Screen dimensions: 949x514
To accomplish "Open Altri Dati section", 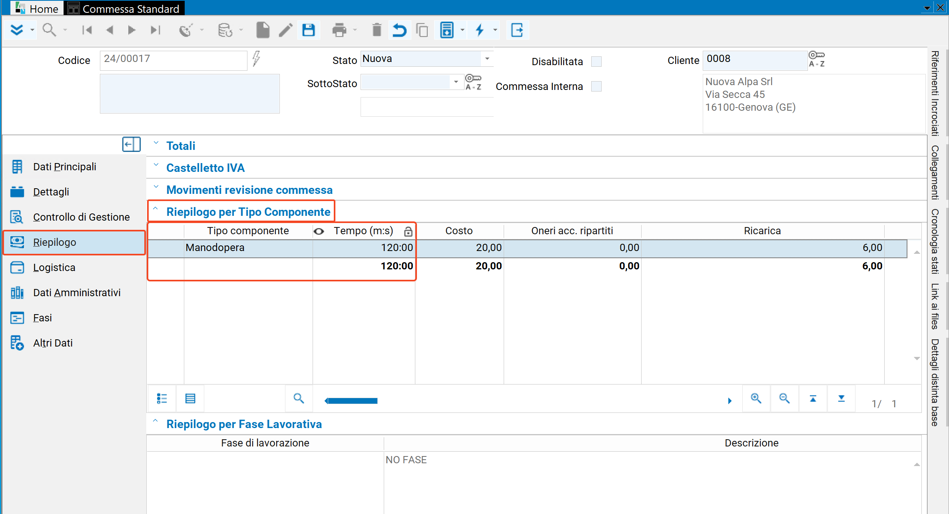I will click(x=53, y=343).
